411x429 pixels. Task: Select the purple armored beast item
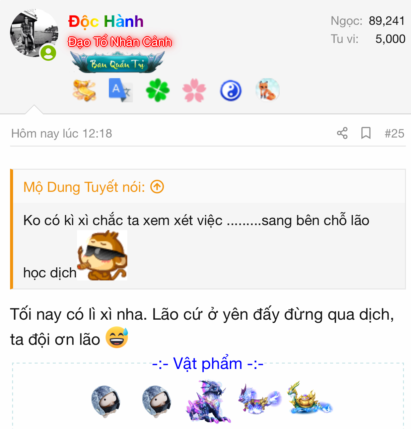coord(208,401)
